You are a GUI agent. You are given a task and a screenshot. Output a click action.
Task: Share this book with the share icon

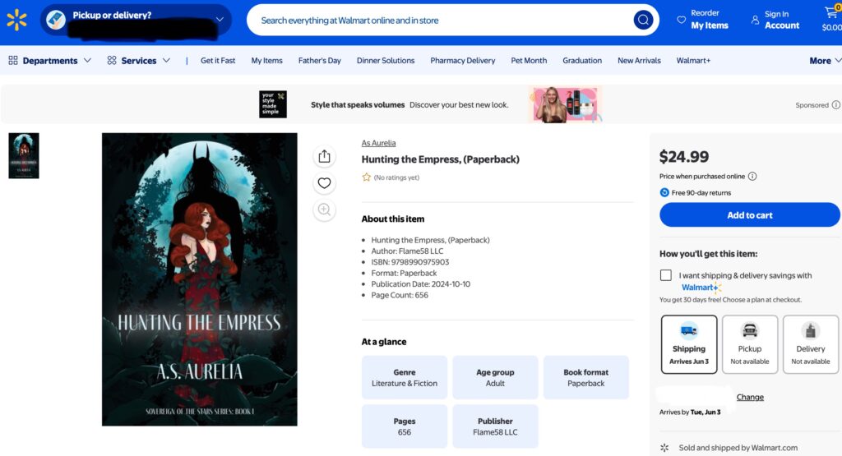click(324, 156)
